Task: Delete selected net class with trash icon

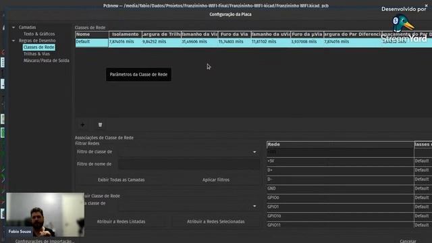Action: tap(100, 125)
